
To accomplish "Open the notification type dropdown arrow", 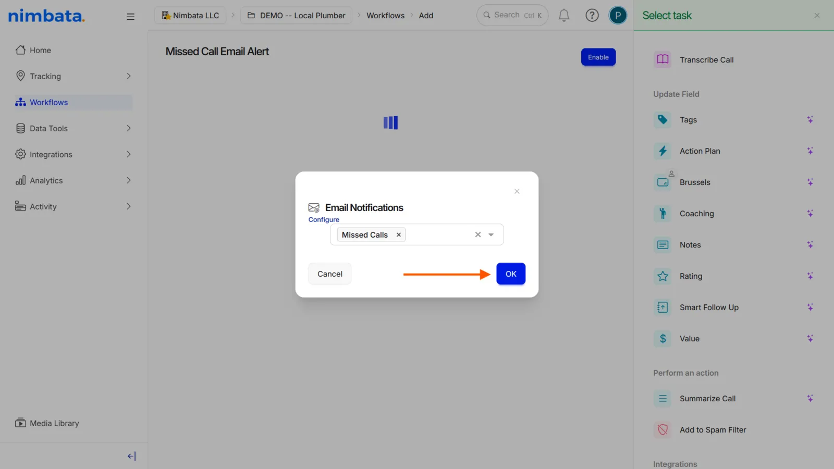I will pos(491,234).
